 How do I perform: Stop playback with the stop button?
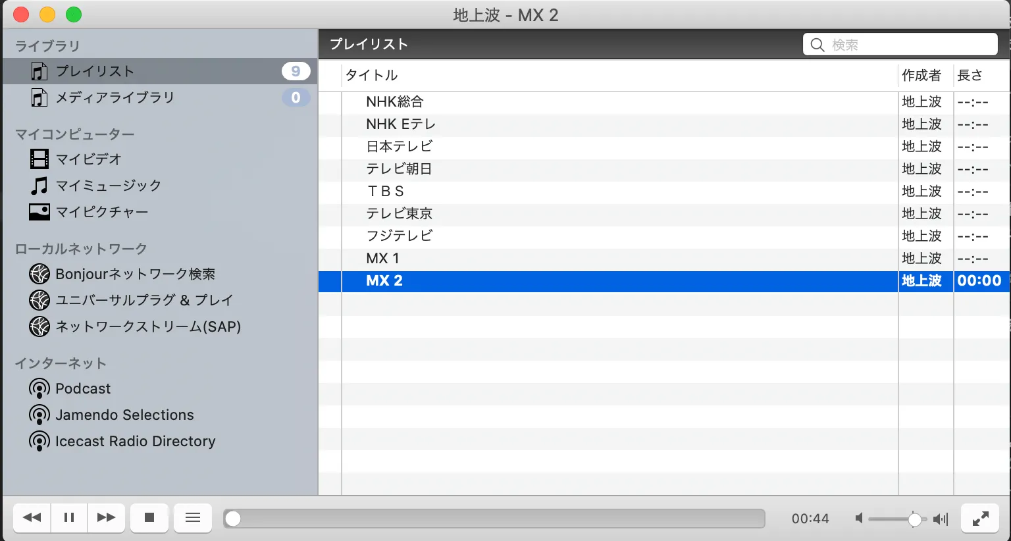point(149,518)
